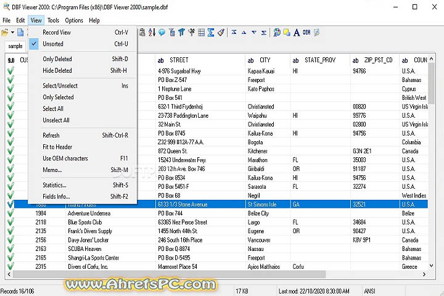444x296 pixels.
Task: Choose Select All menu entry
Action: 83,109
